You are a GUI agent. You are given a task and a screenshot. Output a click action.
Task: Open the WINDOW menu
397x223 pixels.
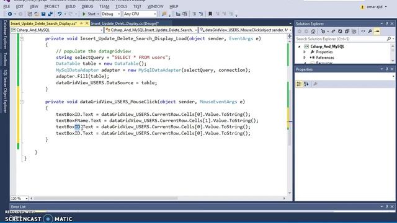pyautogui.click(x=155, y=6)
